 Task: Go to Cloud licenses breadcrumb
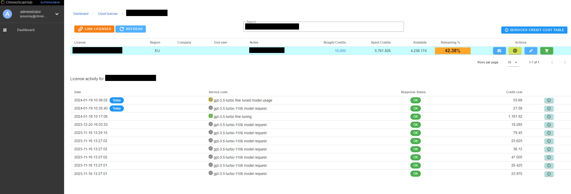[x=108, y=14]
